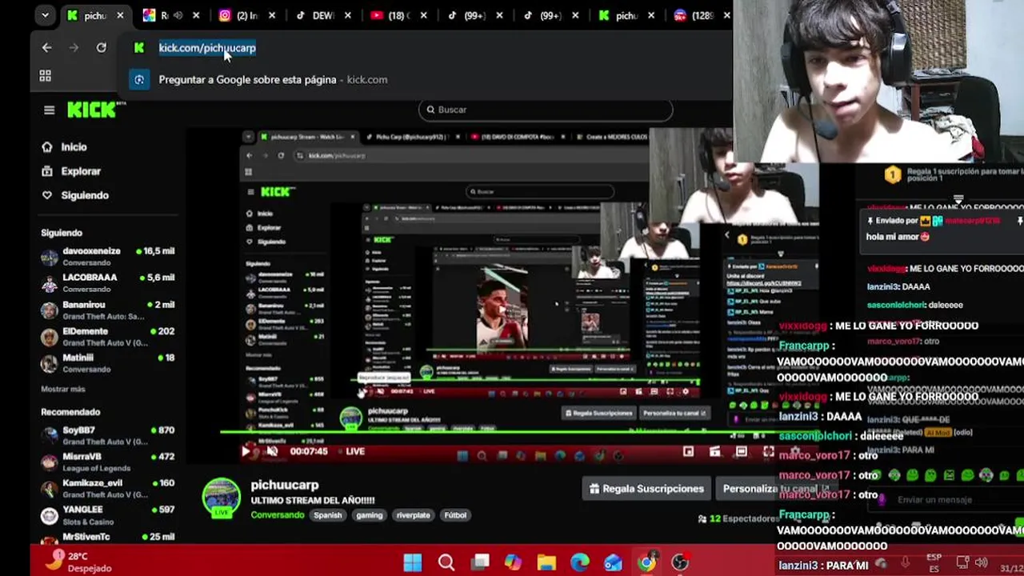Click the Chrome taskbar icon
1024x576 pixels.
click(x=646, y=562)
